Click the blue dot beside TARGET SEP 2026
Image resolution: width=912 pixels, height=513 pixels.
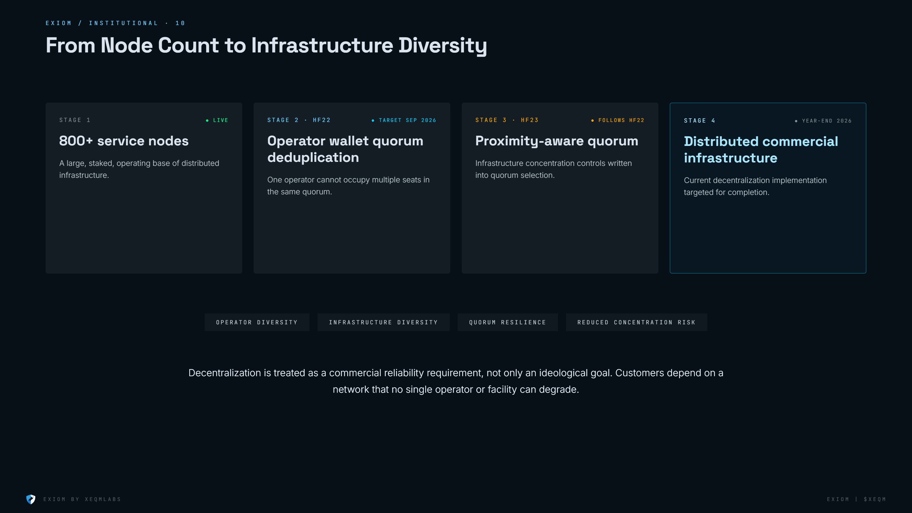tap(373, 121)
